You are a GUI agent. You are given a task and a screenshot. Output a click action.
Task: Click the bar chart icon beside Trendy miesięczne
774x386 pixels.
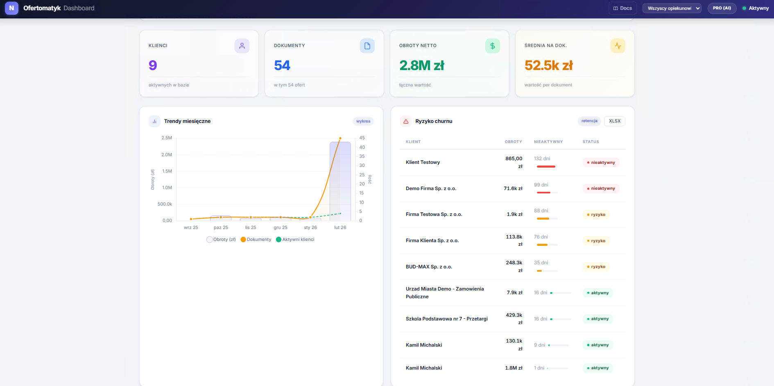(154, 121)
